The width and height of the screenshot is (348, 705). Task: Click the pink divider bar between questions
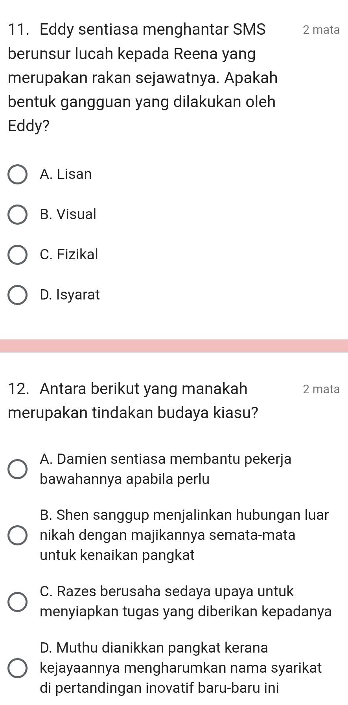point(174,346)
